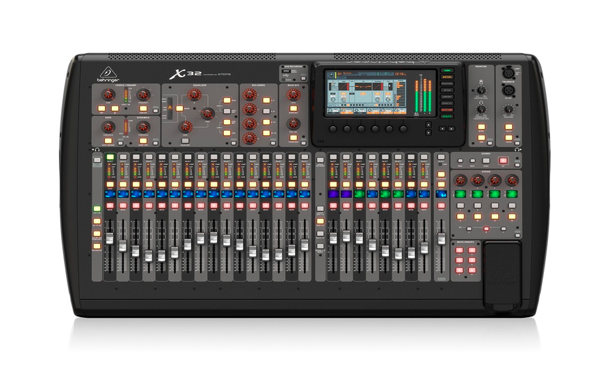The height and width of the screenshot is (365, 609).
Task: Toggle the EQUALIZER on button
Action: coord(185,141)
